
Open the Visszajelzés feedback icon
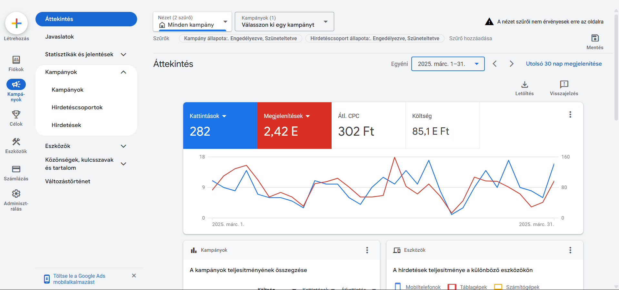564,85
